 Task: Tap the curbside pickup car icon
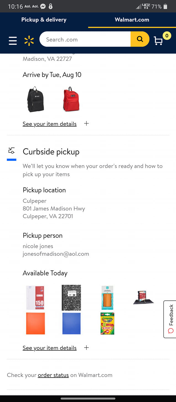(11, 151)
